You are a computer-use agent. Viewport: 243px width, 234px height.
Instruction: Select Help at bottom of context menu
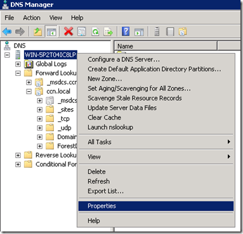click(x=156, y=221)
